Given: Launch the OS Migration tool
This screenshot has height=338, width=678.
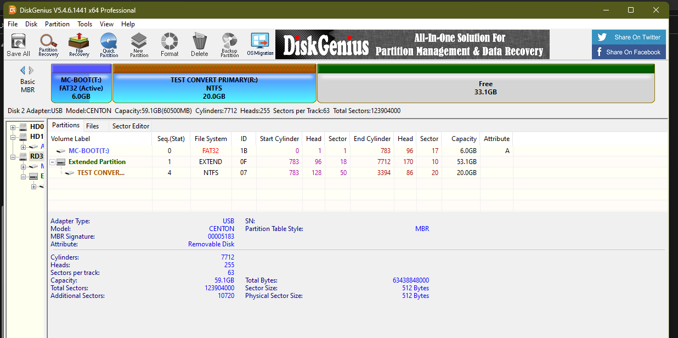Looking at the screenshot, I should pos(260,45).
